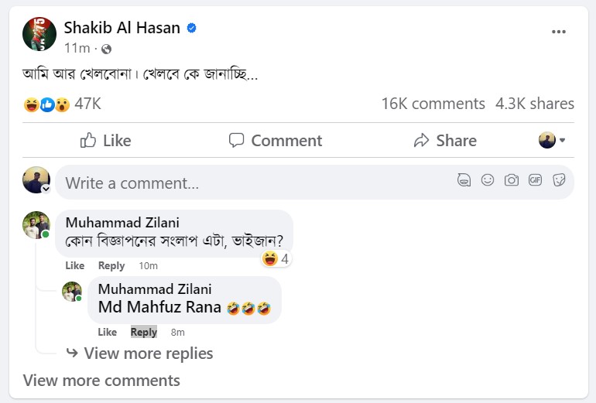The width and height of the screenshot is (596, 403).
Task: Share the post via Share button
Action: click(445, 141)
